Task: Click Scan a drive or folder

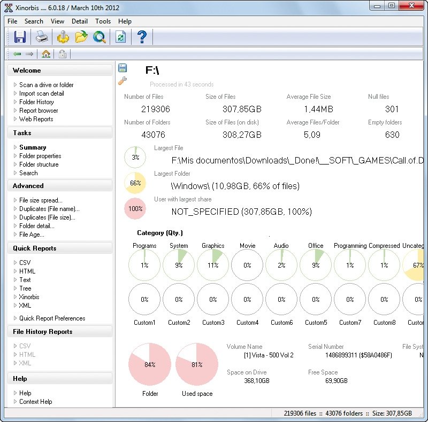Action: (46, 85)
